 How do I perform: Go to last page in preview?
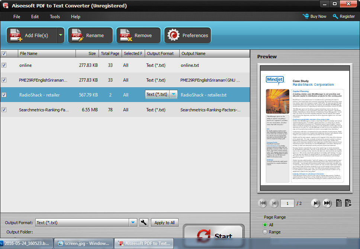pos(327,203)
